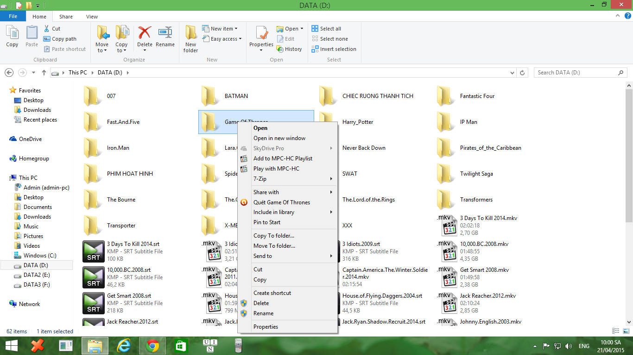Expand the ribbon Open button dropdown

pos(302,29)
